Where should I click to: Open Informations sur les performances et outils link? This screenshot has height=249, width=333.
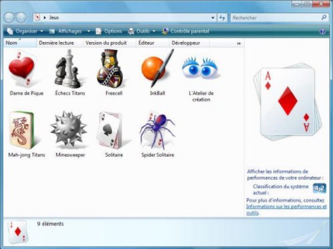[286, 209]
